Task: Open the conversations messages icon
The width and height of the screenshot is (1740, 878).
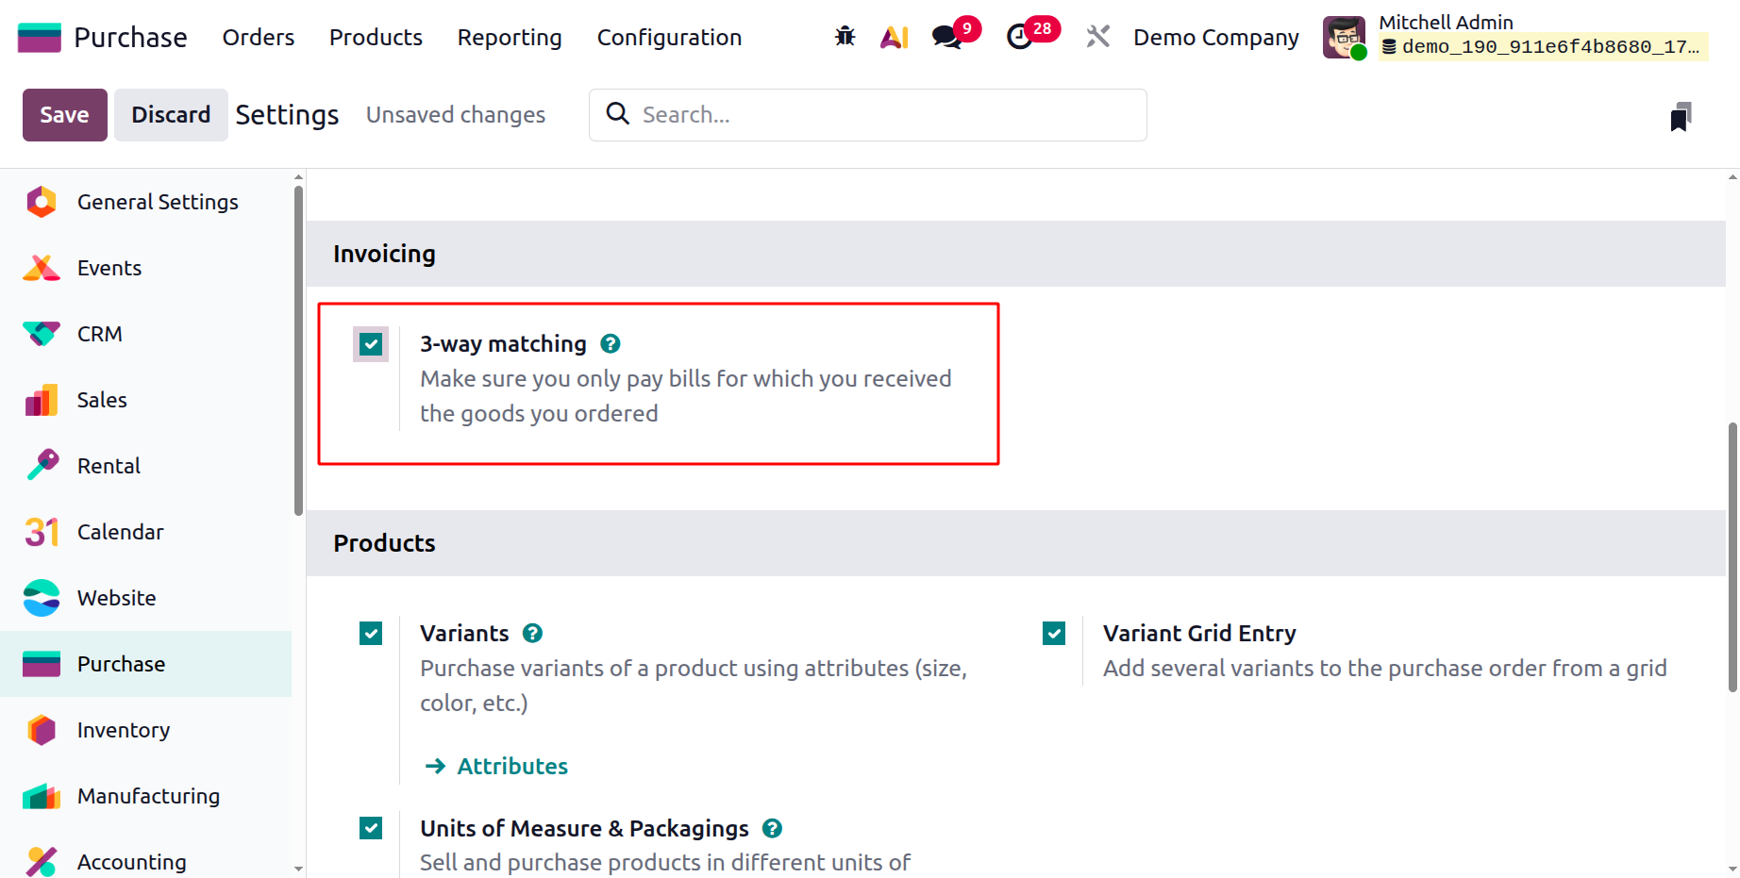Action: pos(946,37)
